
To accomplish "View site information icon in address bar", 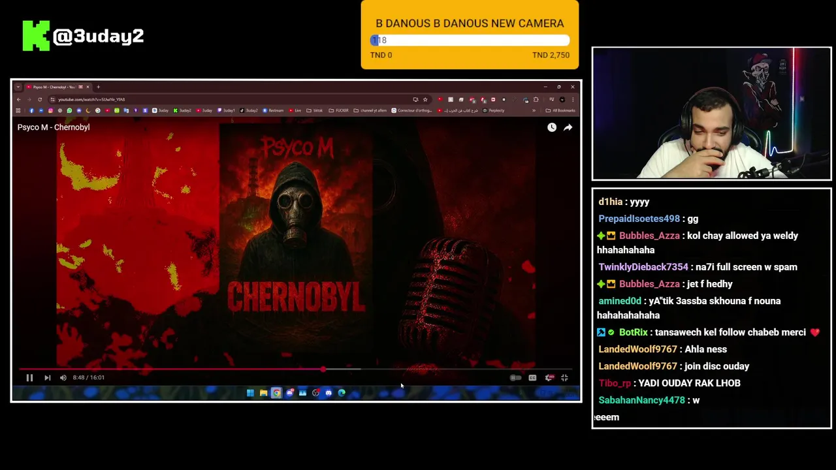I will (53, 99).
